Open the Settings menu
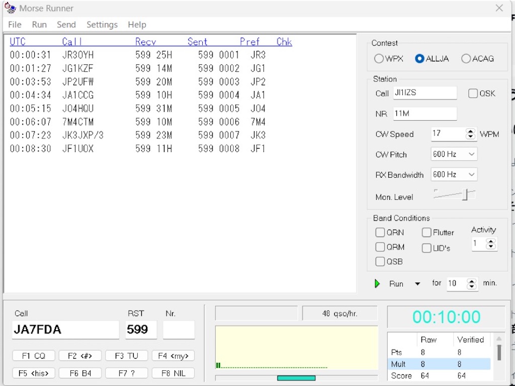515x386 pixels. [102, 25]
